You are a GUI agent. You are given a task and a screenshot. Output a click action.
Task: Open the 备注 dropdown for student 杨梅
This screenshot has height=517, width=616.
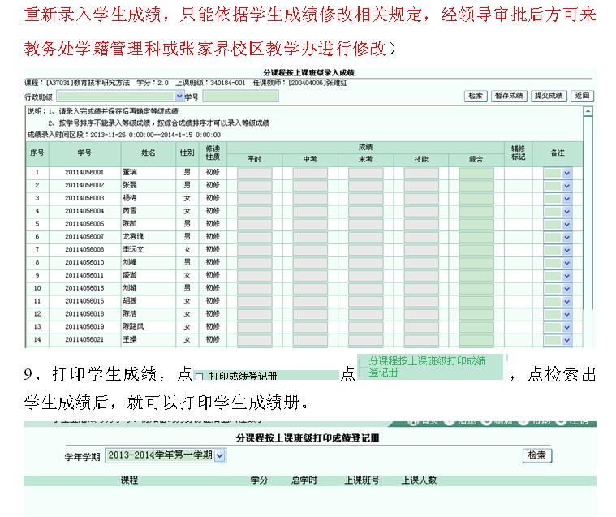point(566,198)
